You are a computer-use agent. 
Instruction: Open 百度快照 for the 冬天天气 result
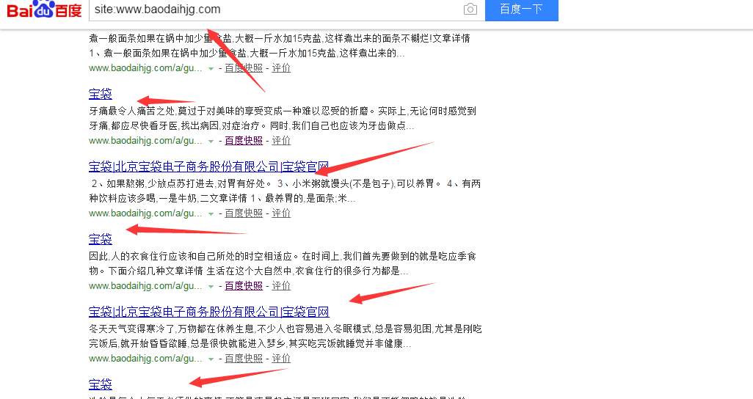point(244,358)
